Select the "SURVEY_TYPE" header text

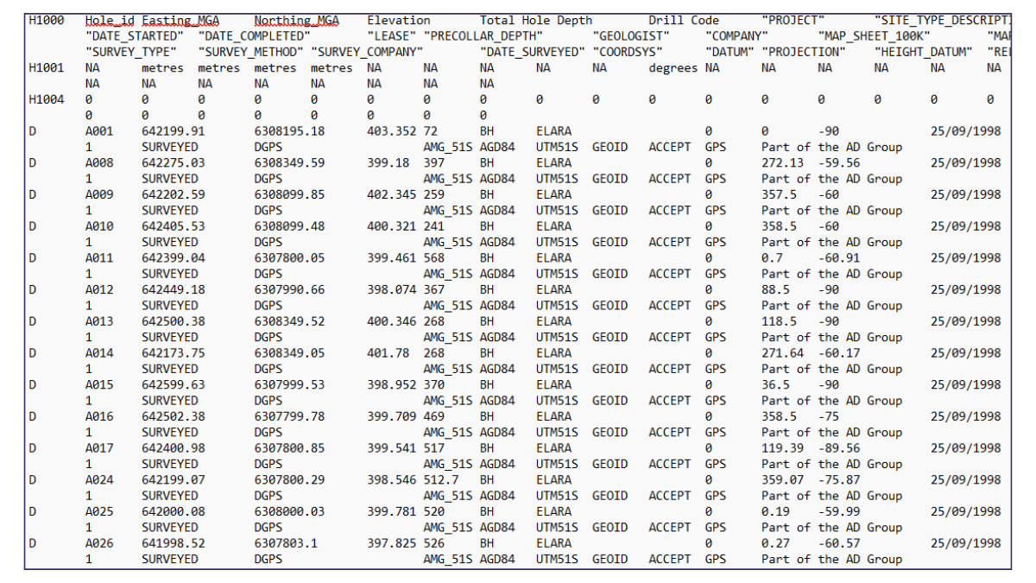131,52
